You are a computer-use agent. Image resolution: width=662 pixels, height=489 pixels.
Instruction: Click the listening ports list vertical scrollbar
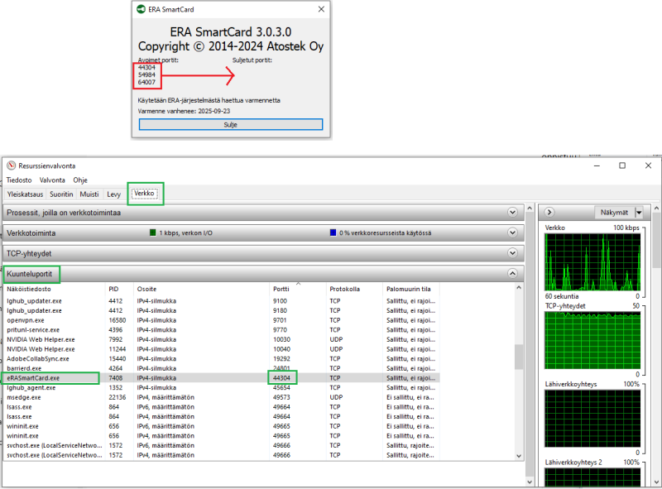[519, 357]
